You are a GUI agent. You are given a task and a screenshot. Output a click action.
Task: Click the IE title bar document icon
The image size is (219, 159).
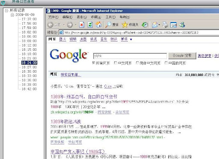[x=48, y=11]
